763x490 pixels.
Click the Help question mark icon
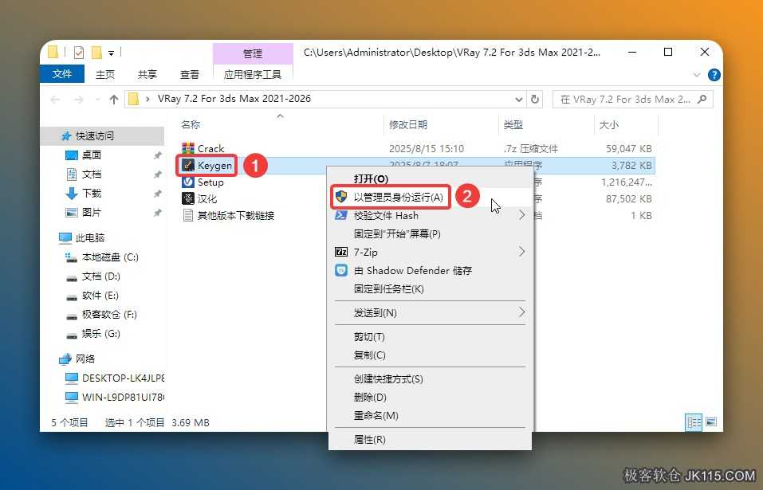(714, 75)
